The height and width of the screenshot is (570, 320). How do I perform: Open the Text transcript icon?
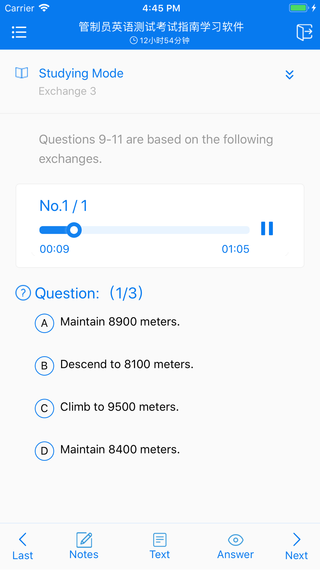pos(160,540)
